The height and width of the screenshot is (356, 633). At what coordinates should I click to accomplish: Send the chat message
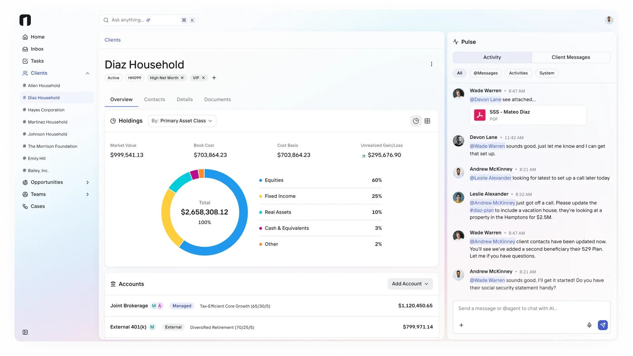click(603, 325)
